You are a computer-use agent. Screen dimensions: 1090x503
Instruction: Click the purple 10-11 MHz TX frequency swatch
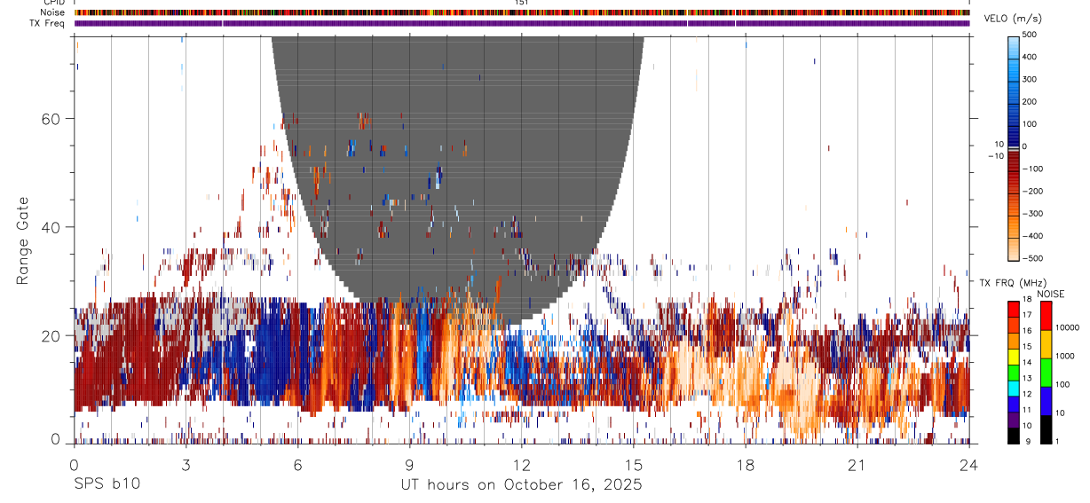[x=1013, y=420]
